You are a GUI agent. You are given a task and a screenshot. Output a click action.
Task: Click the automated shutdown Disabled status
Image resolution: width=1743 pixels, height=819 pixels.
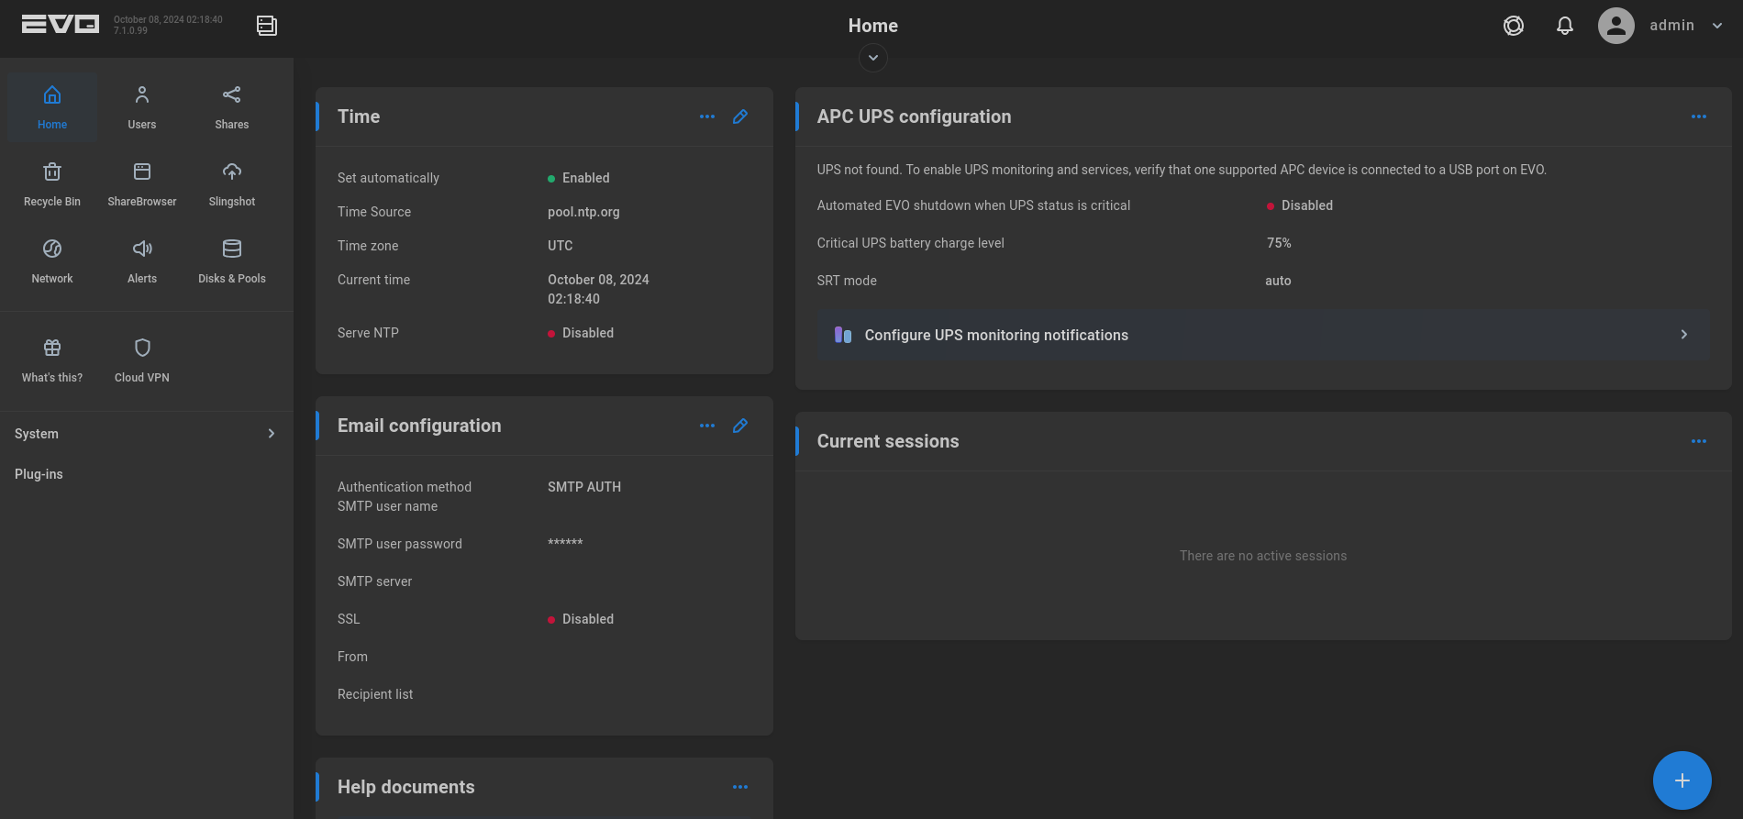[1300, 205]
